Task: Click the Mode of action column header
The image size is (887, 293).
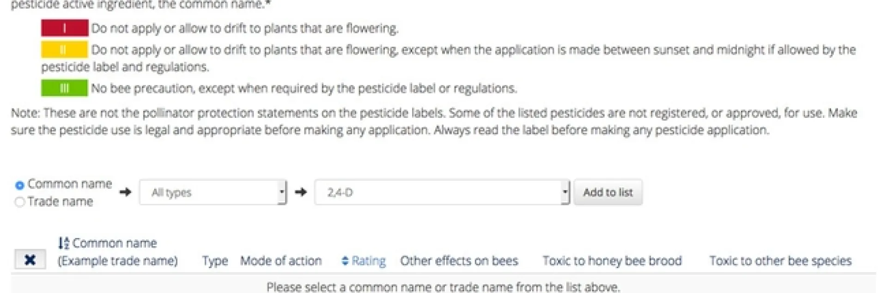Action: point(281,261)
